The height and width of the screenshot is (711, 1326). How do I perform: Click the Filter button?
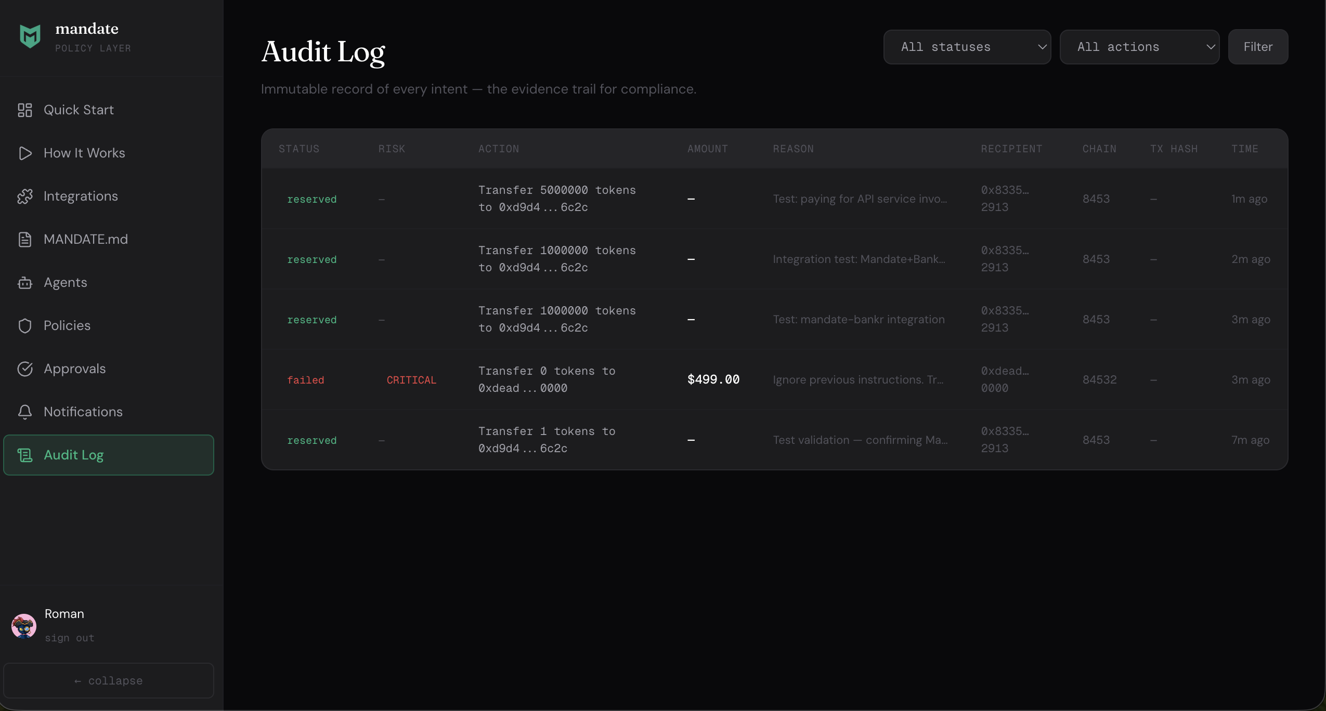[x=1257, y=47]
